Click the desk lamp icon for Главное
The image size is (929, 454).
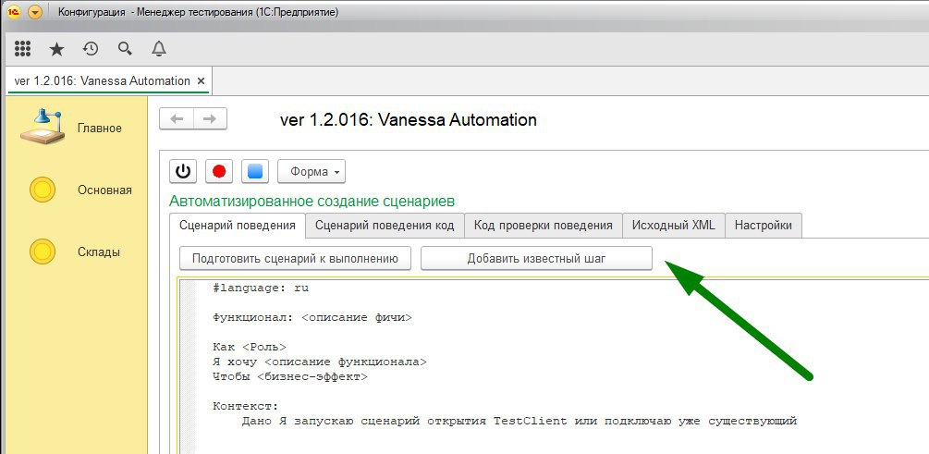[x=43, y=127]
